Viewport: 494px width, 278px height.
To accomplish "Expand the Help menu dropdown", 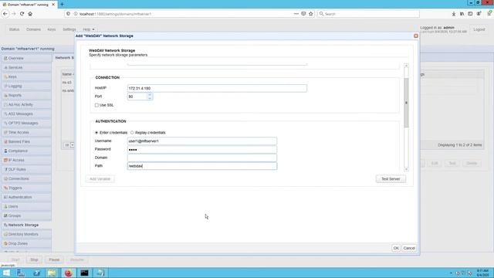I will (x=89, y=29).
